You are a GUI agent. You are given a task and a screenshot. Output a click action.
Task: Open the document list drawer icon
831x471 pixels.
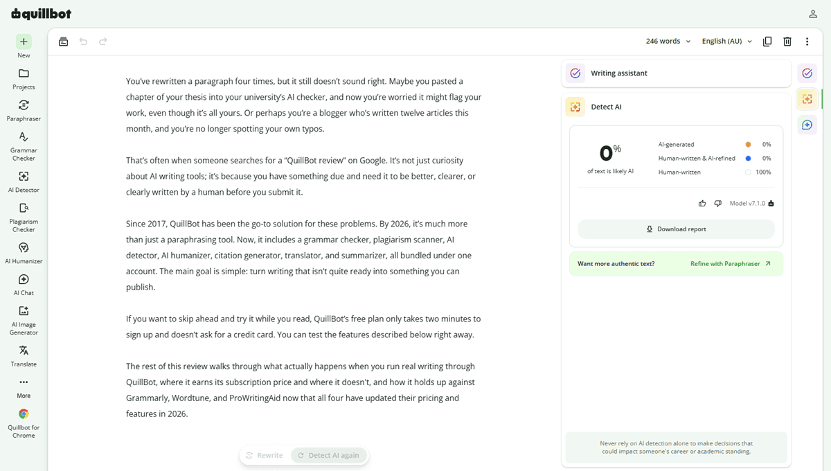click(x=64, y=42)
